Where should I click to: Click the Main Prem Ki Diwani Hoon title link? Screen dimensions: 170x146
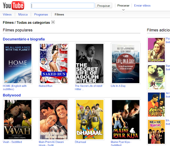click(51, 143)
